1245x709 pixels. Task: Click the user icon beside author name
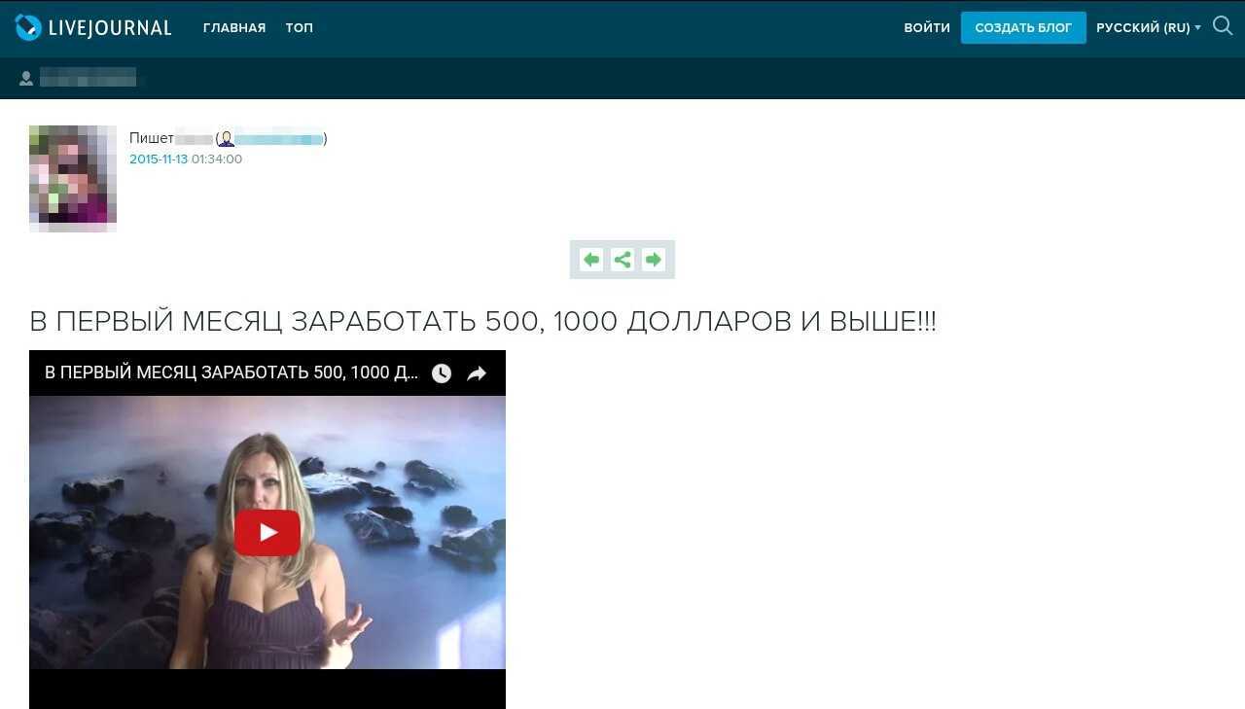coord(227,139)
